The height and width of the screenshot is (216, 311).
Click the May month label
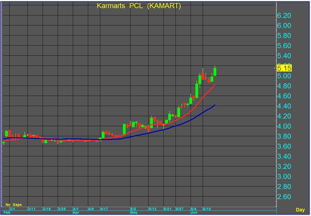(x=134, y=212)
